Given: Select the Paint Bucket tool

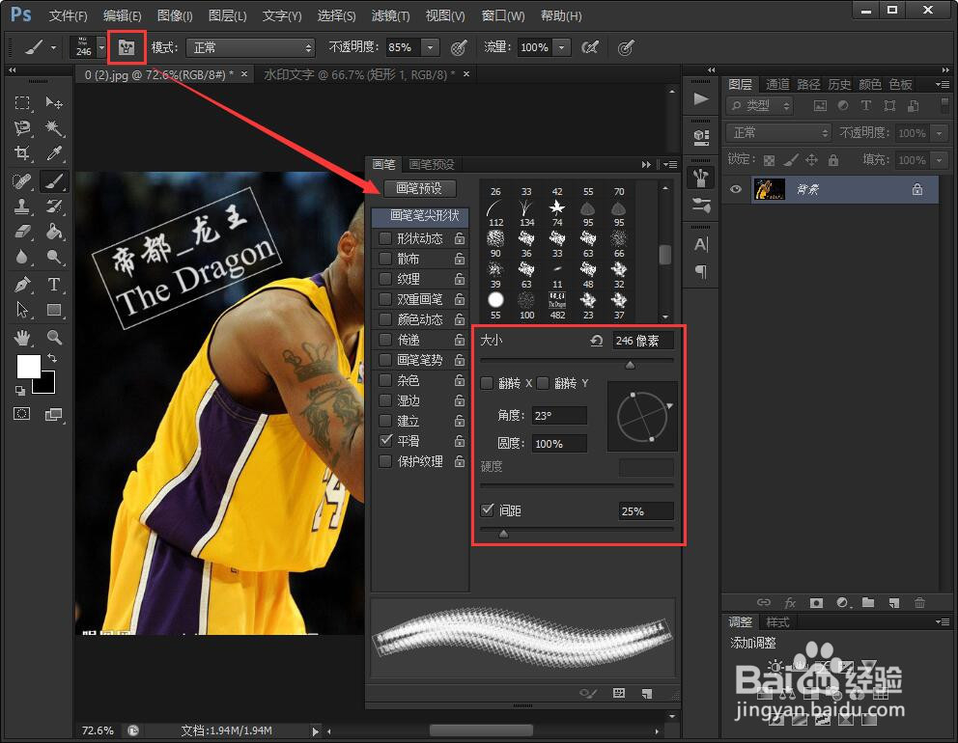Looking at the screenshot, I should click(54, 232).
